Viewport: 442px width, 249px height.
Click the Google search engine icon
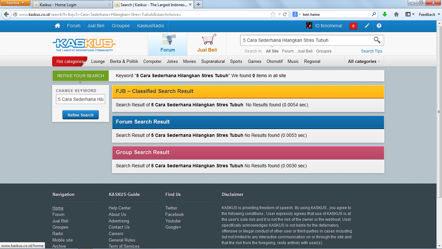295,15
